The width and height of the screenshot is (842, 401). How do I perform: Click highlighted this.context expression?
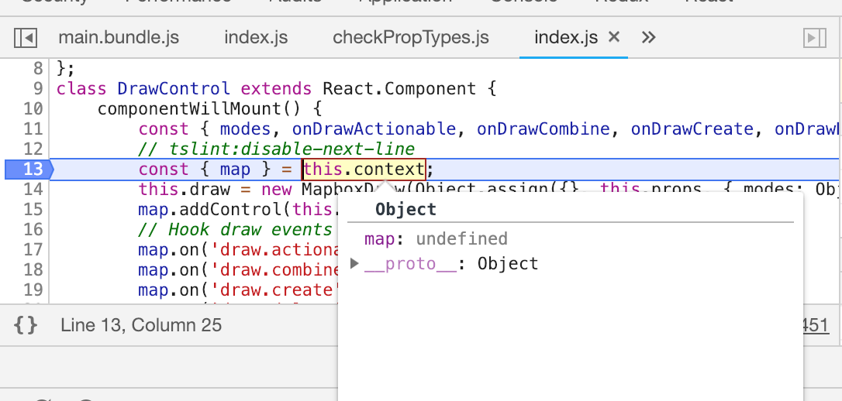pos(364,170)
